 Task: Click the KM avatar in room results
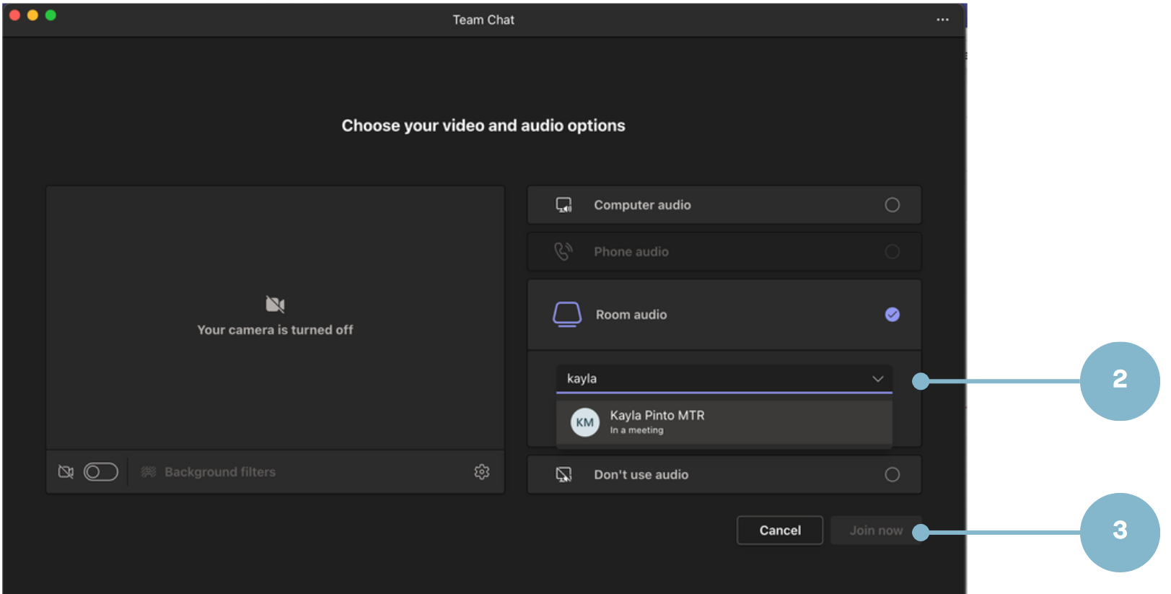pos(585,422)
